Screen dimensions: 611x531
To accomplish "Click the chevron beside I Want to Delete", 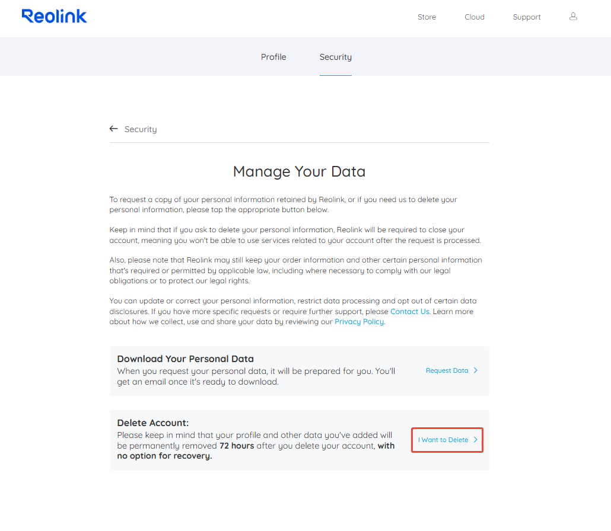I will 475,440.
